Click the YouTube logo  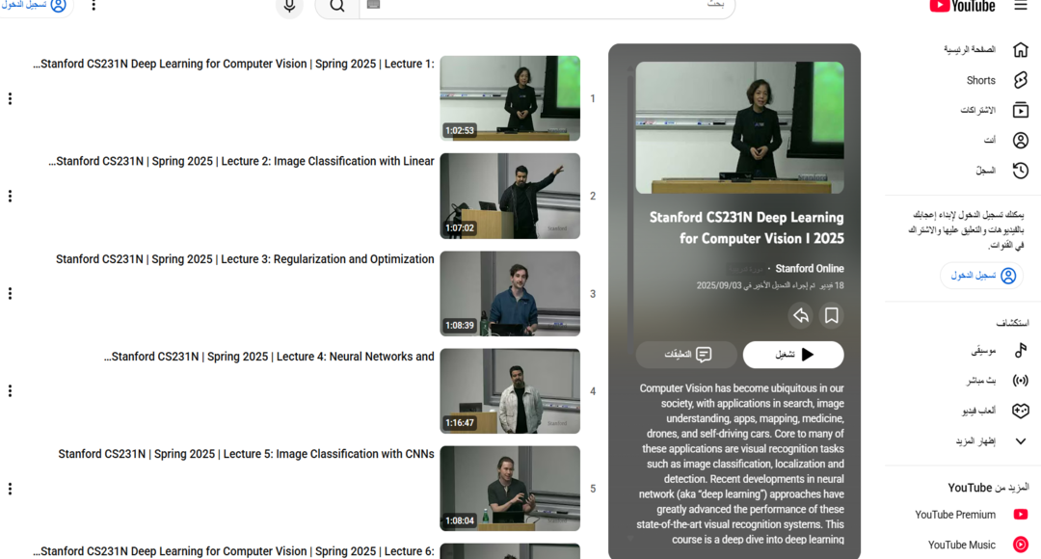(962, 6)
